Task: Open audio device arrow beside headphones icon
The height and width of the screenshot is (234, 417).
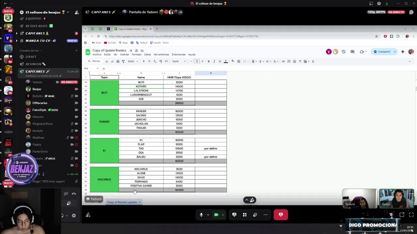Action: click(x=67, y=215)
